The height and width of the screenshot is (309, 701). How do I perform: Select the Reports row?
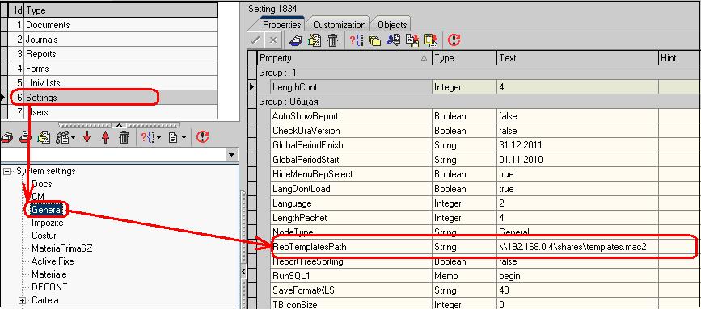click(109, 54)
